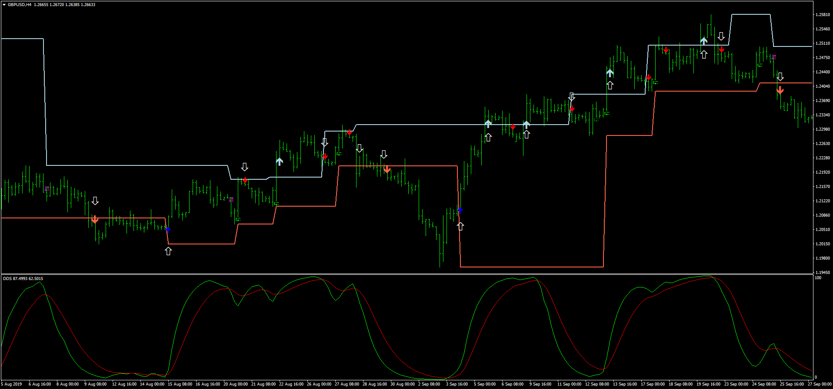Screen dimensions: 833x389
Task: Select the large salmon down arrow near 29 Aug
Action: tap(387, 169)
